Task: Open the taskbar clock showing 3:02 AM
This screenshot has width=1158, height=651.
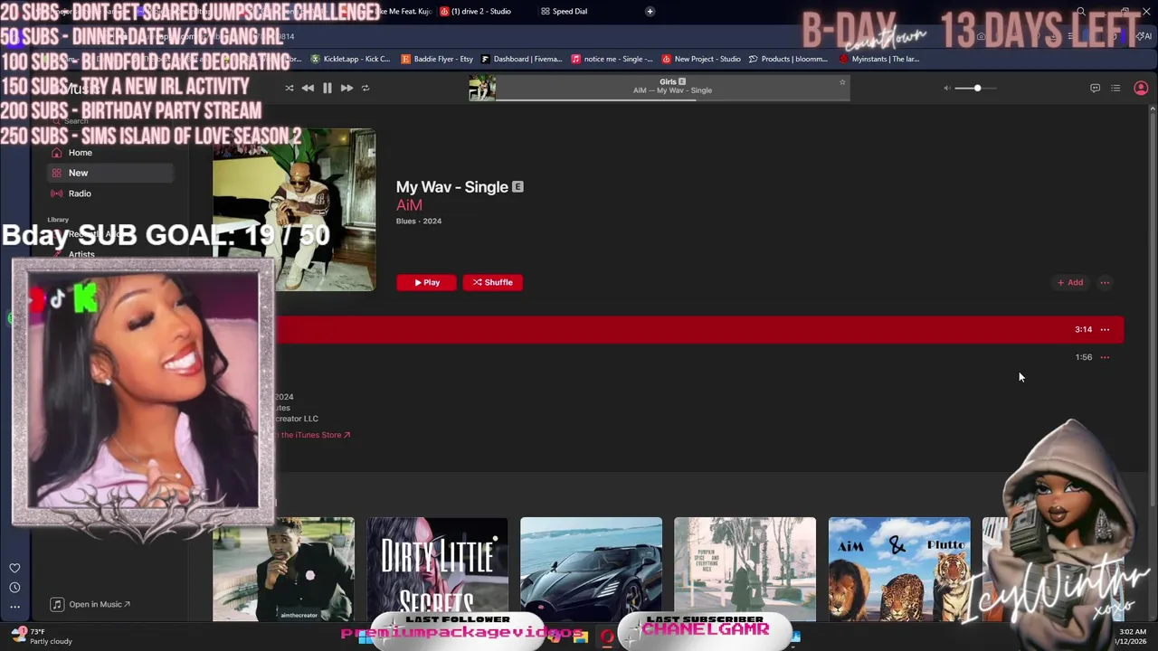Action: point(1133,637)
